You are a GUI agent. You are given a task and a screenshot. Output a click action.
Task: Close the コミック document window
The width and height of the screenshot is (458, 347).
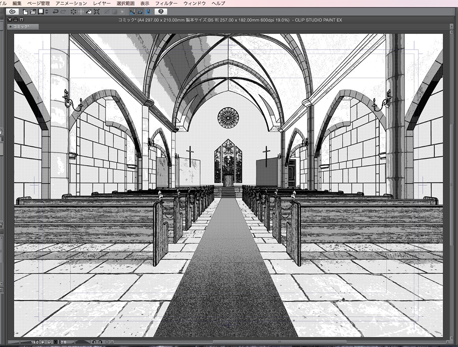point(10,20)
